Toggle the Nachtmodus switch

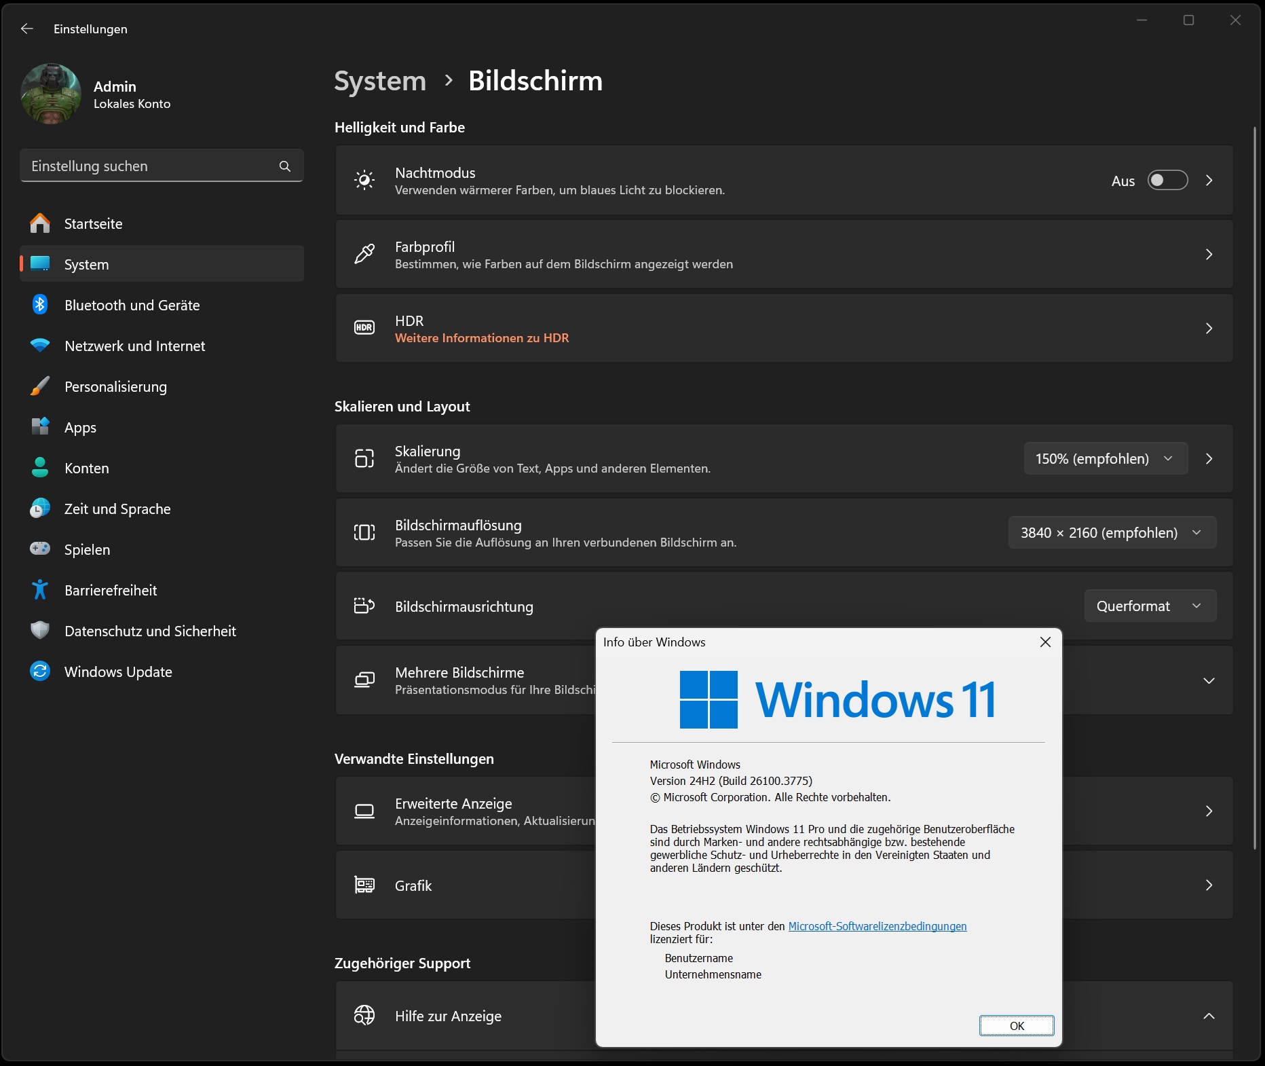tap(1167, 181)
